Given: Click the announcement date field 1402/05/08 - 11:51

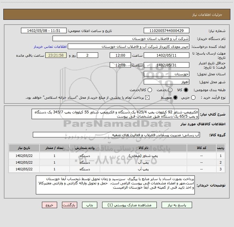Looking at the screenshot, I should [44, 31].
